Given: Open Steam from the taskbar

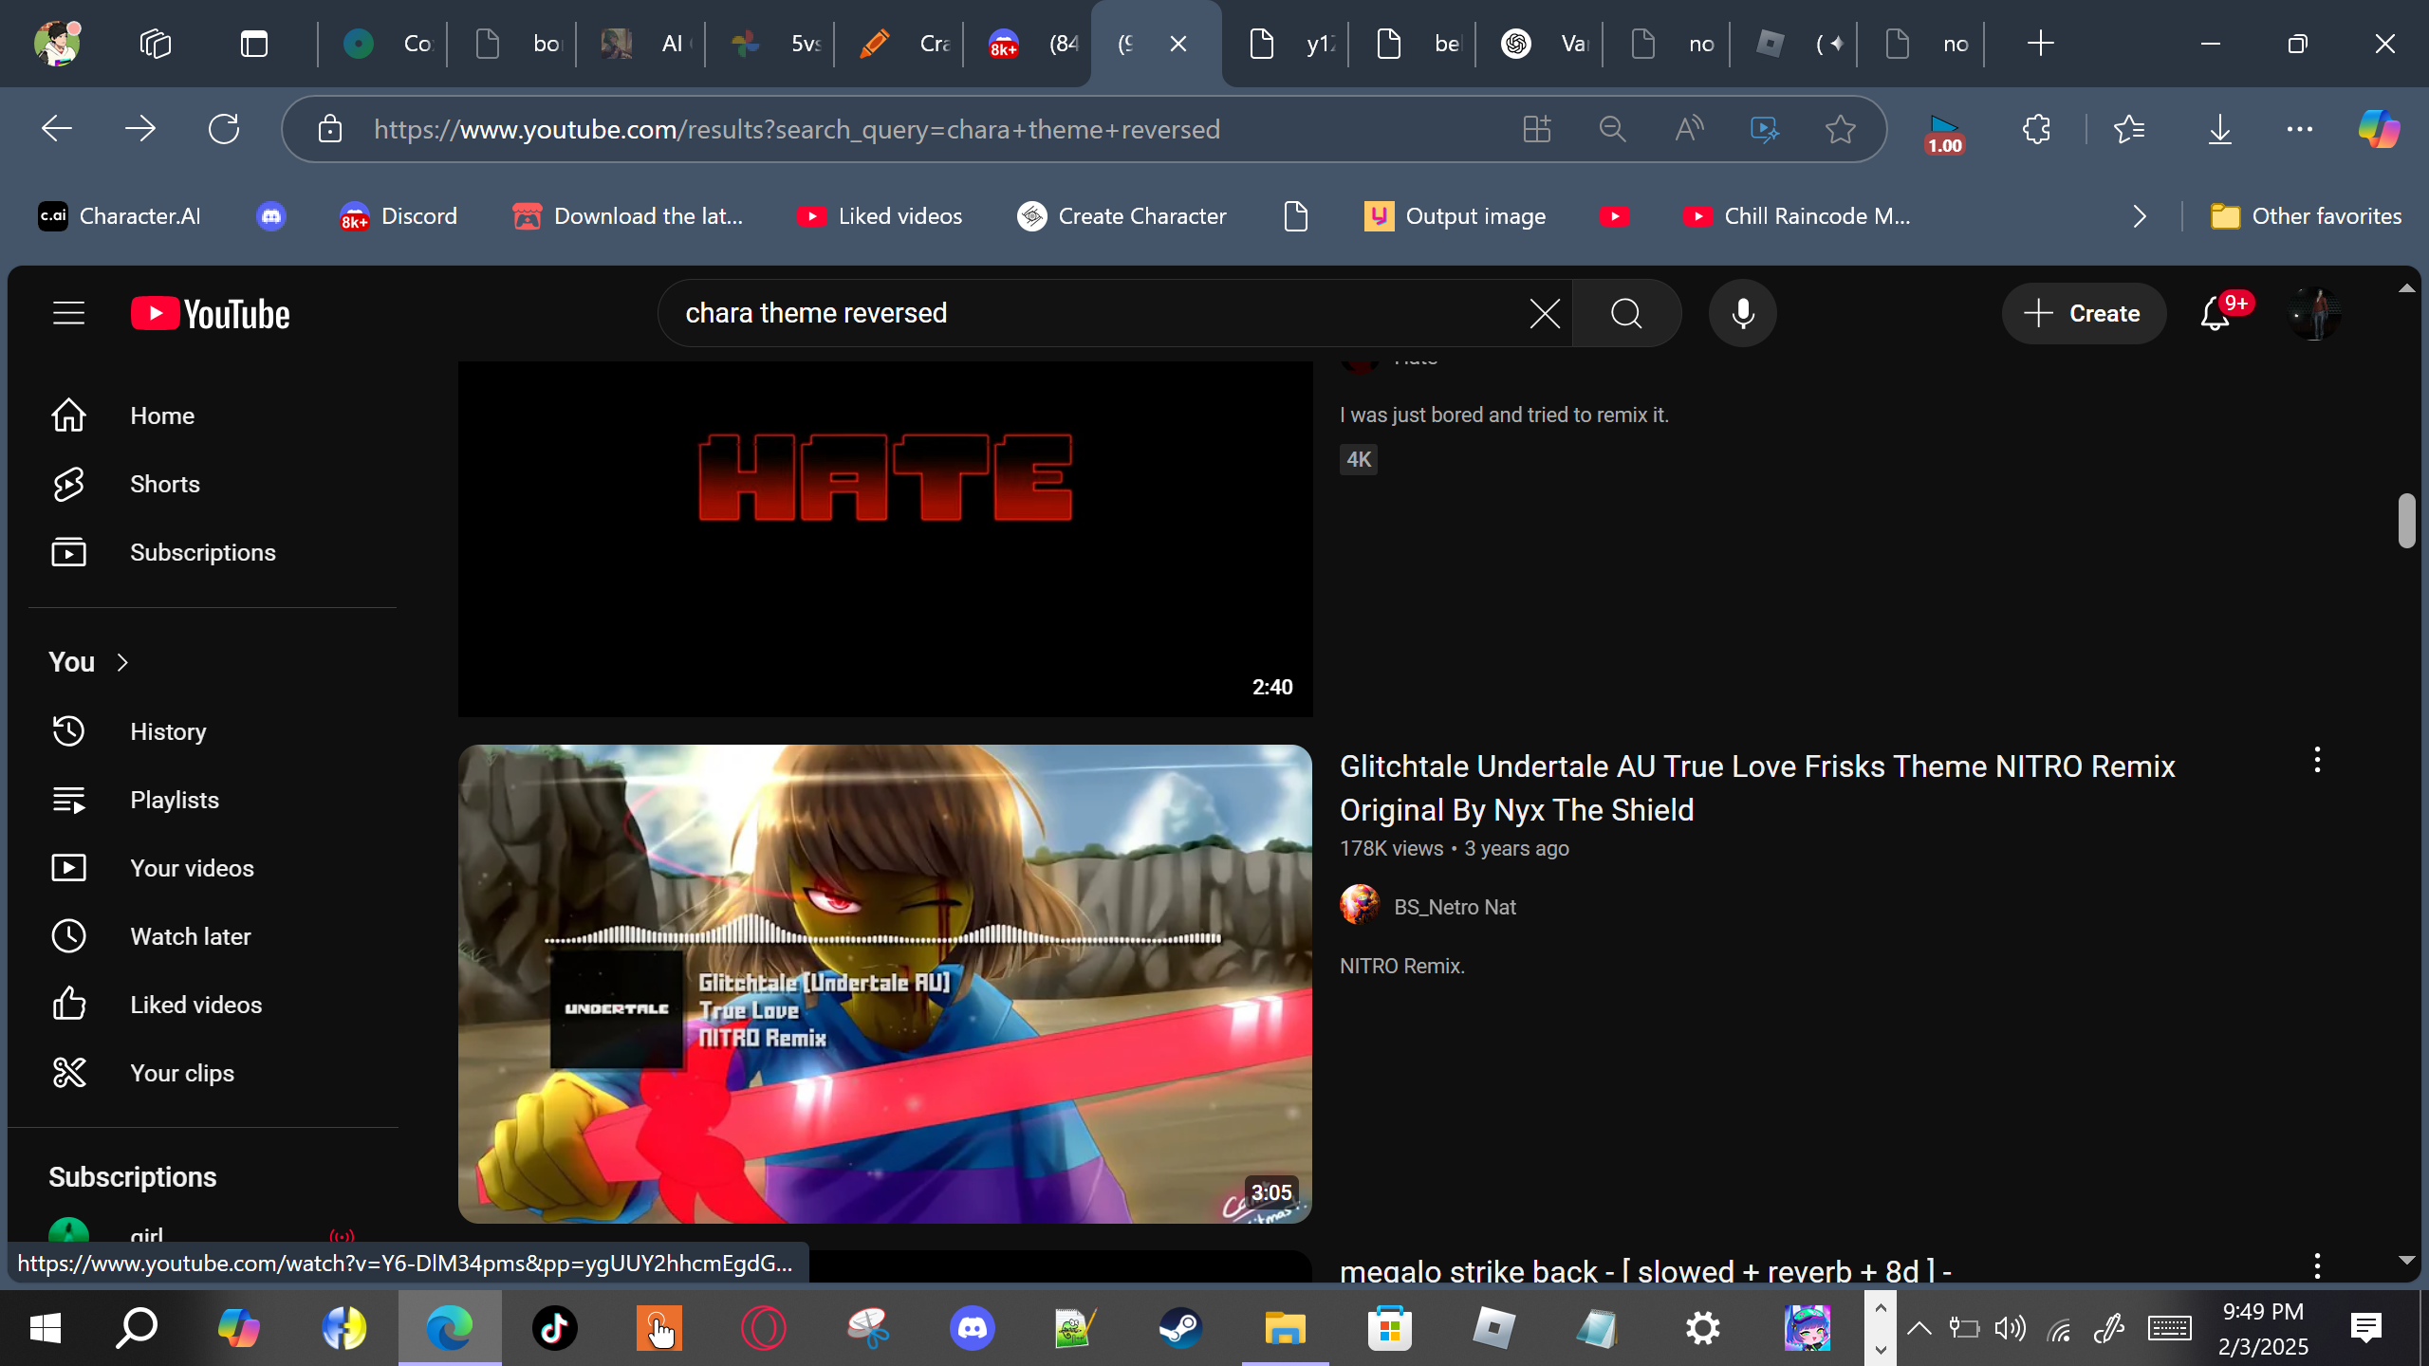Looking at the screenshot, I should pos(1180,1328).
